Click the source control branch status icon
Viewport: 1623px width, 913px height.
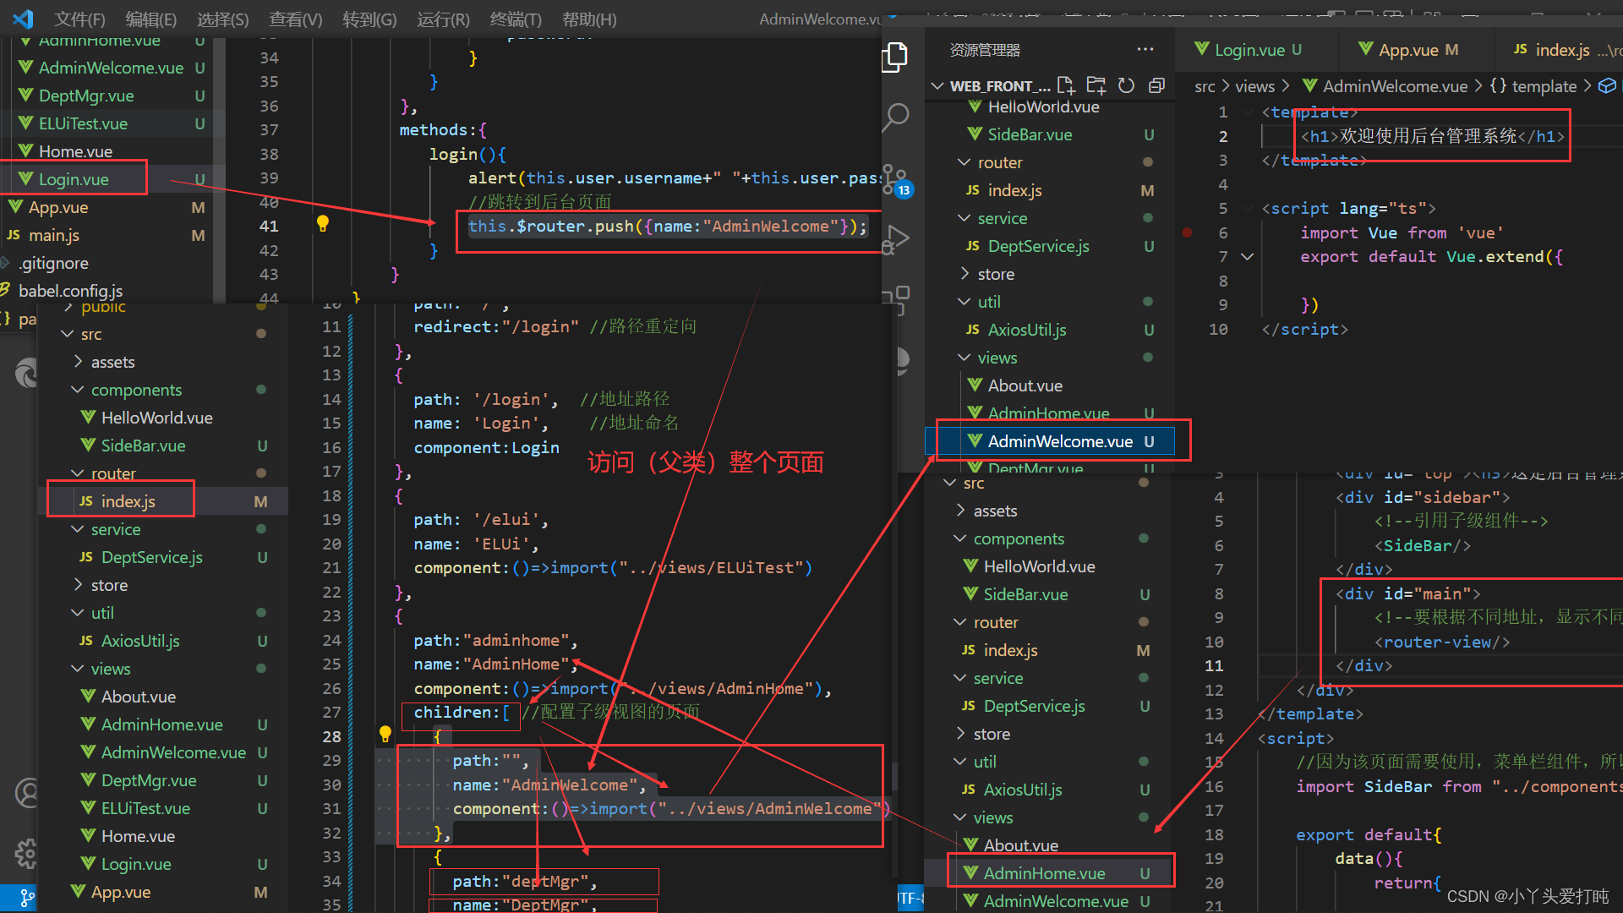tap(27, 898)
